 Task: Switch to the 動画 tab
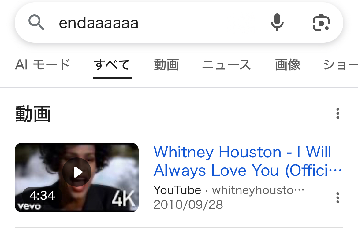pyautogui.click(x=166, y=64)
